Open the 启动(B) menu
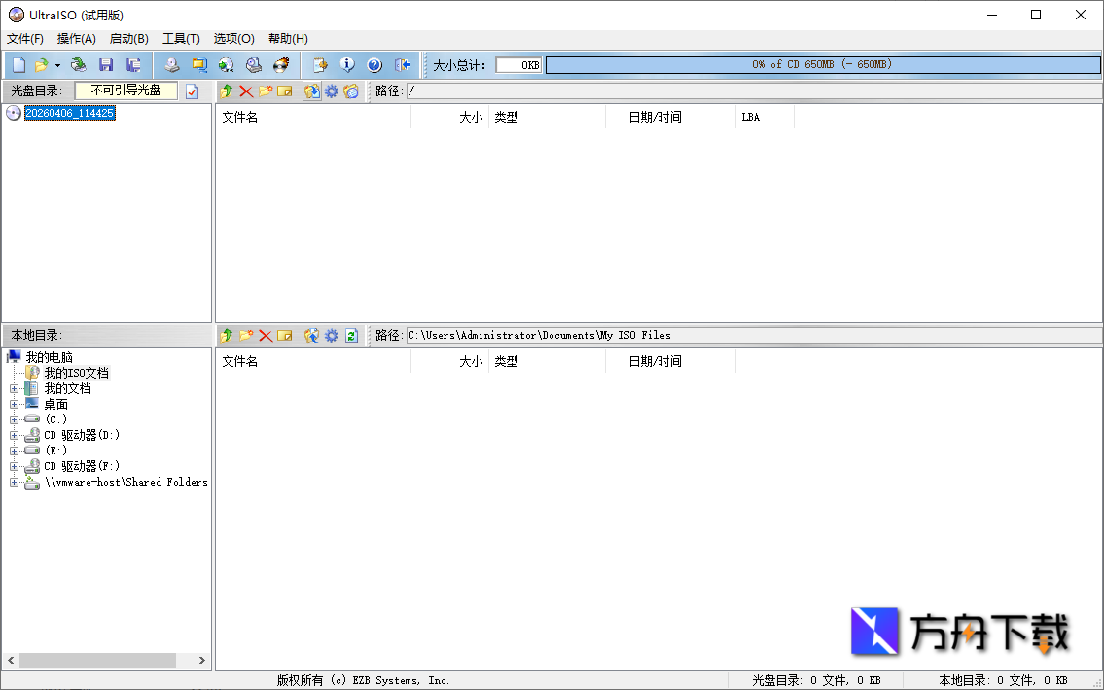The height and width of the screenshot is (690, 1104). coord(127,38)
